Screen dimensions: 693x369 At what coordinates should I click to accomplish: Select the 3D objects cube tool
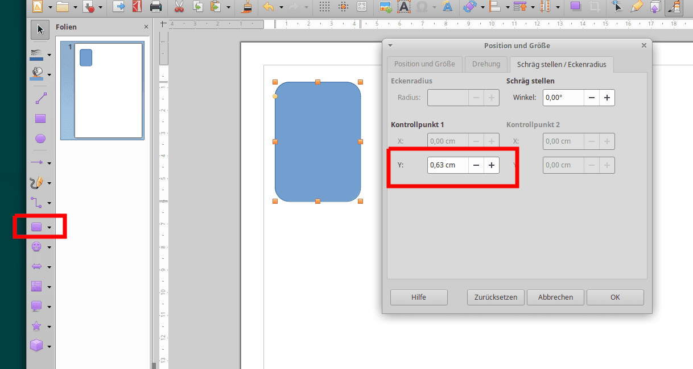pos(36,346)
